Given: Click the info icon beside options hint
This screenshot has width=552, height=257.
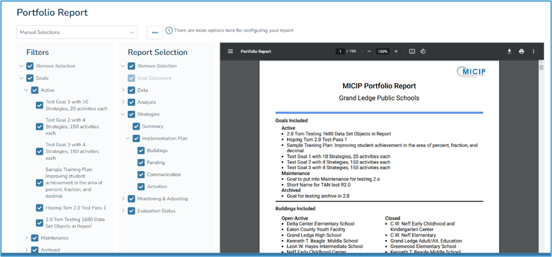Looking at the screenshot, I should 169,31.
